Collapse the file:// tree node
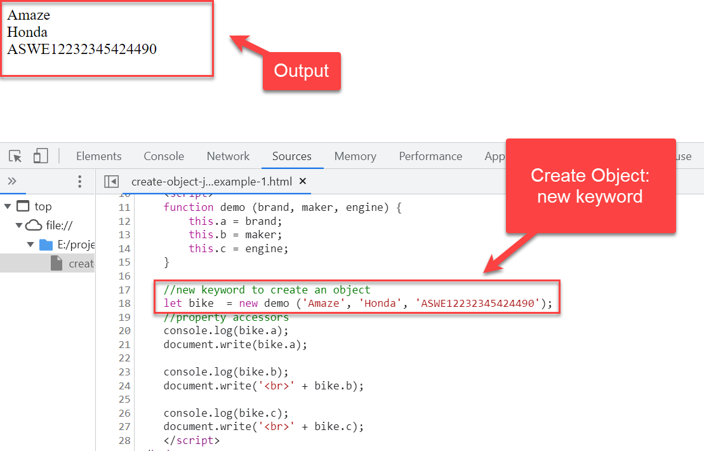The width and height of the screenshot is (704, 451). [x=20, y=225]
